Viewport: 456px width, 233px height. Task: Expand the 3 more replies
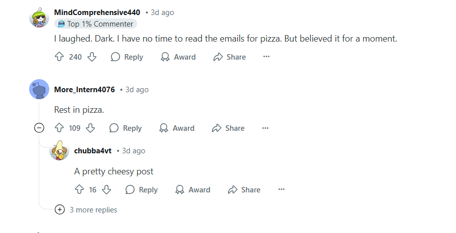click(60, 209)
